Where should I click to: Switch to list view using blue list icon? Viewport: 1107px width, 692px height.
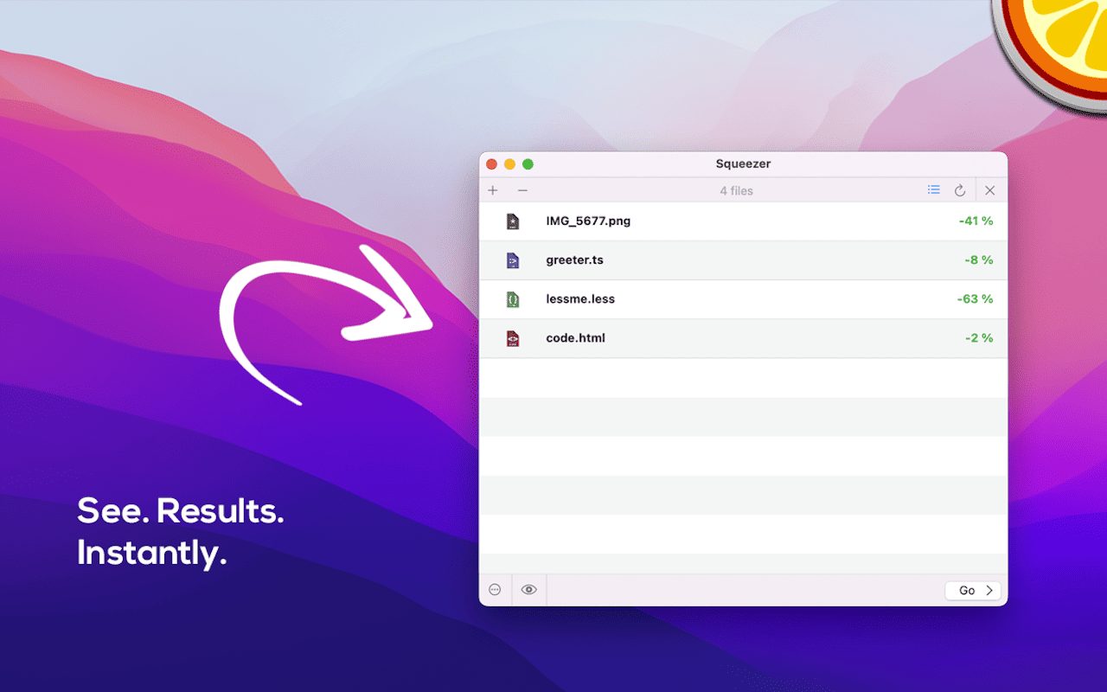pyautogui.click(x=934, y=189)
